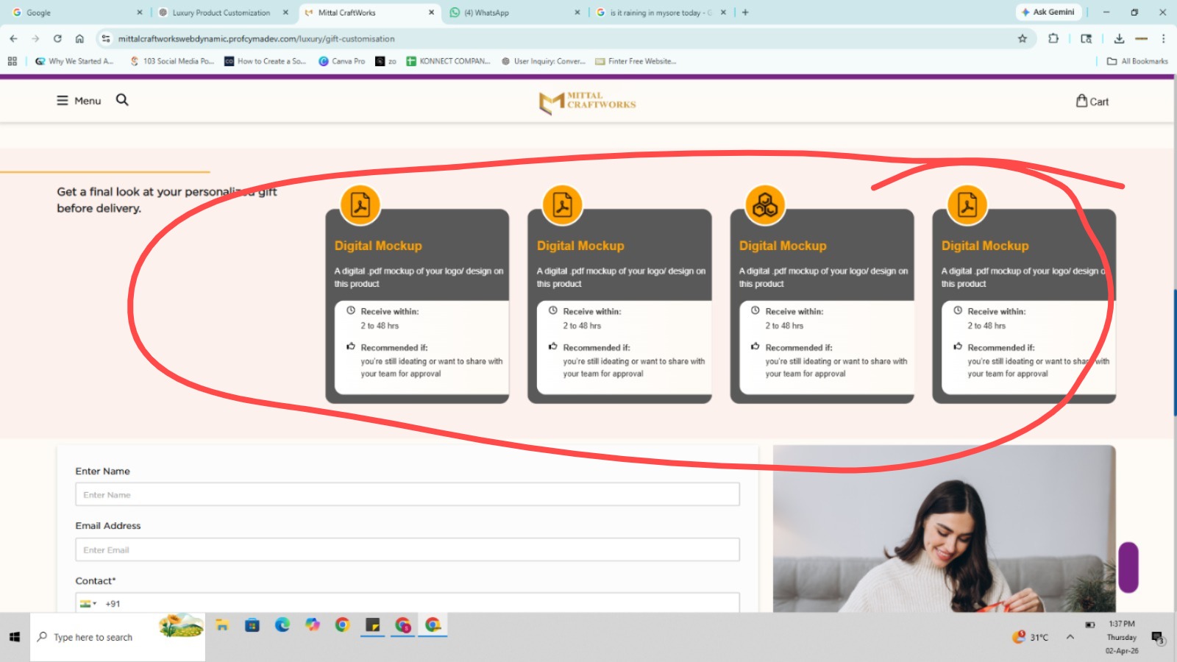
Task: Click the purple floating side button
Action: 1128,567
